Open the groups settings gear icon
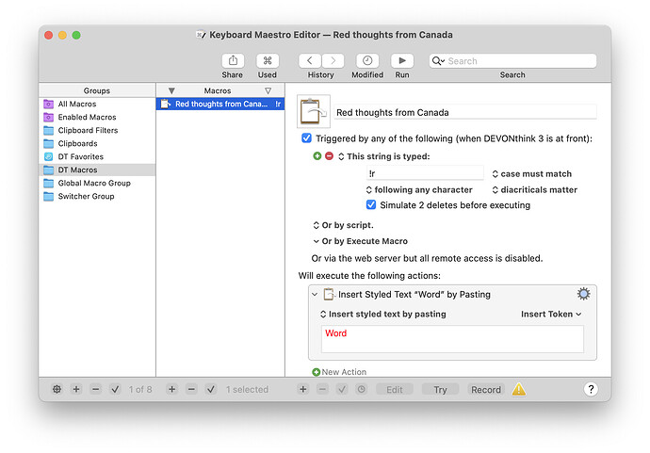 tap(57, 389)
